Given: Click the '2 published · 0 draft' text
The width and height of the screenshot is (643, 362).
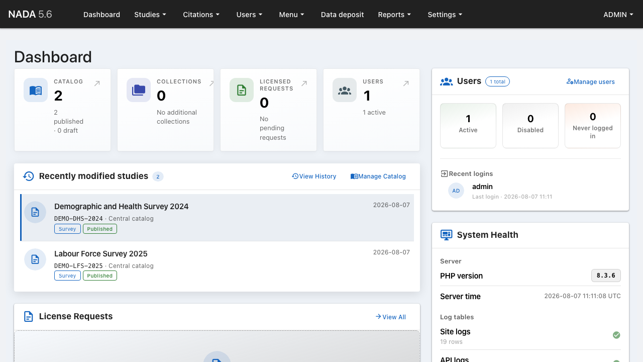Looking at the screenshot, I should (69, 122).
